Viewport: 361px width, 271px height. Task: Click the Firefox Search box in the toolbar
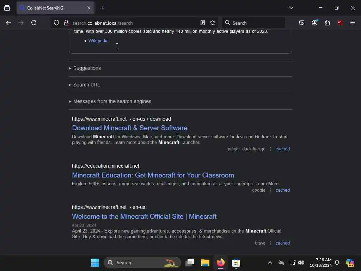(253, 23)
